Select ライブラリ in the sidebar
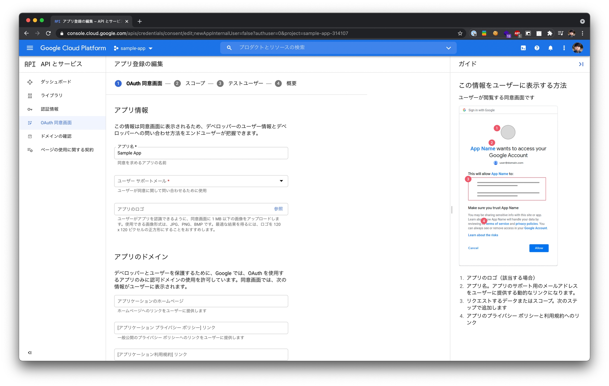The height and width of the screenshot is (386, 609). click(x=52, y=95)
